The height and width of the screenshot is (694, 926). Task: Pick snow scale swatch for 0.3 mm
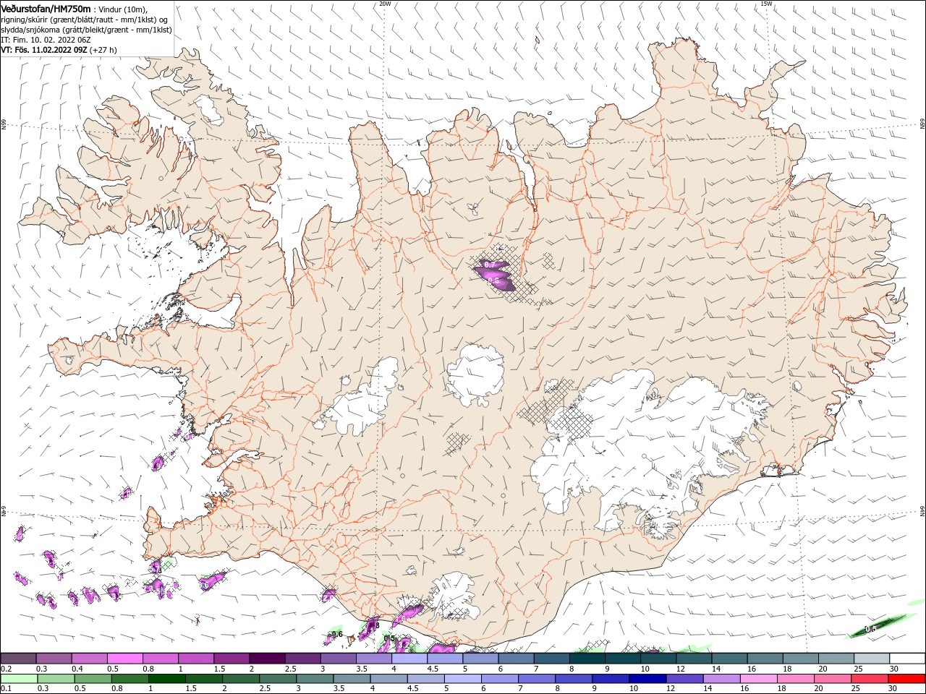point(54,659)
